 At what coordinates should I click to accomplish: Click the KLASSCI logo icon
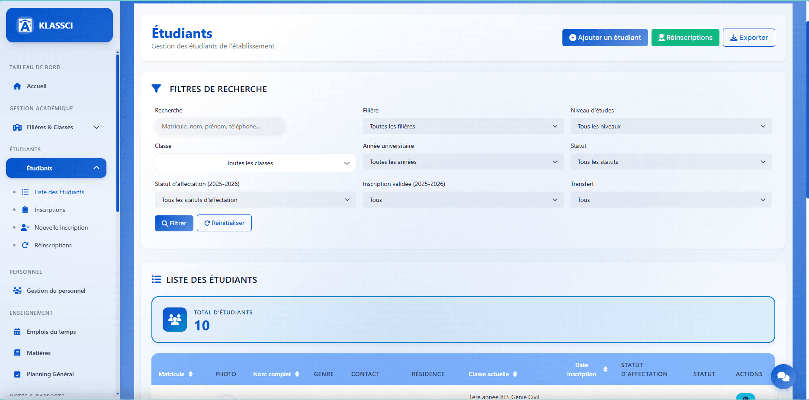(x=25, y=25)
